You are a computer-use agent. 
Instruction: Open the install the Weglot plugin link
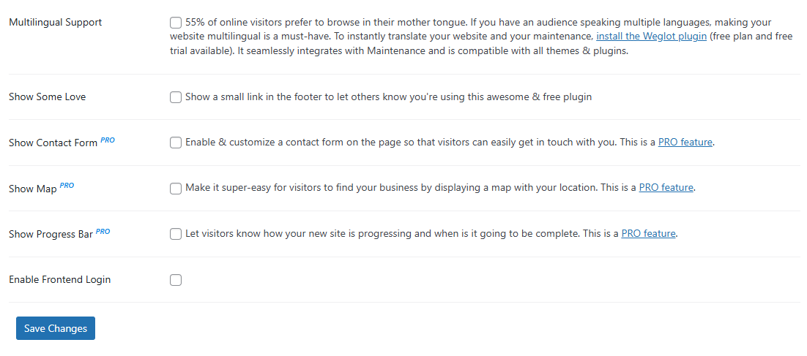(651, 37)
